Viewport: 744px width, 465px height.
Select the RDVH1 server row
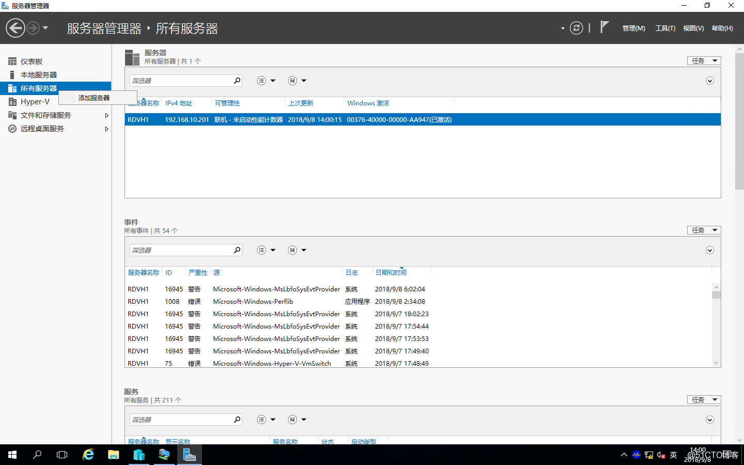[423, 119]
